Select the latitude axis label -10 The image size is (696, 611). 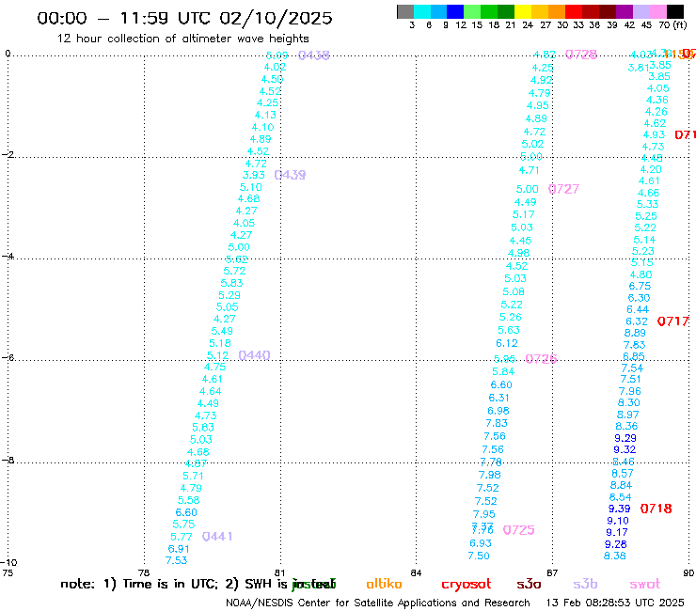pyautogui.click(x=8, y=563)
